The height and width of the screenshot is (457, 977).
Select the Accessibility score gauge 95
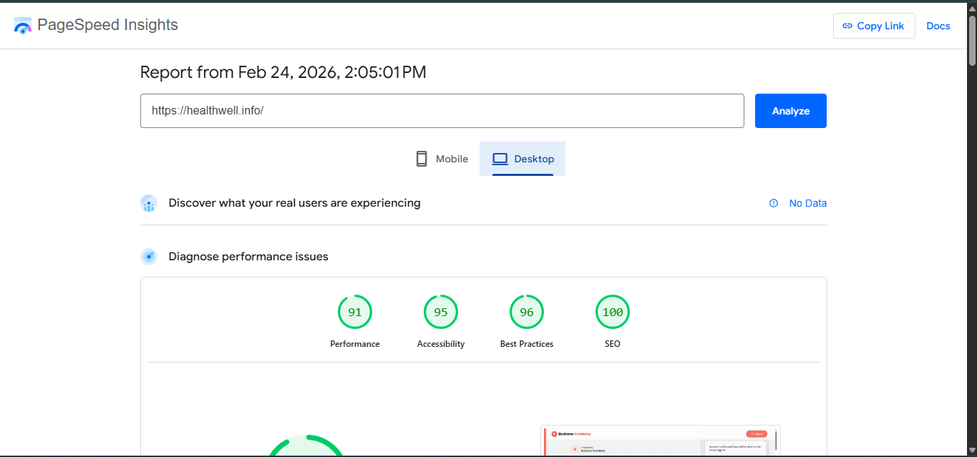click(441, 312)
